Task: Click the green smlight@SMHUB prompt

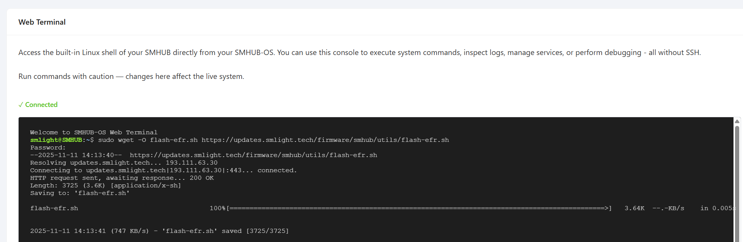Action: (x=56, y=140)
